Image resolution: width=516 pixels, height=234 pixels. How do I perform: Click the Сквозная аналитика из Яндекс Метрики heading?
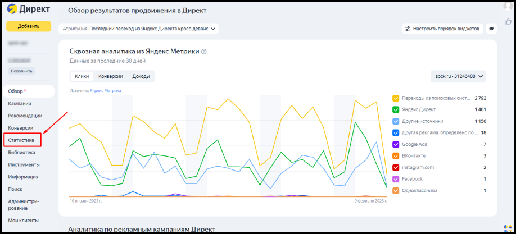tap(134, 51)
